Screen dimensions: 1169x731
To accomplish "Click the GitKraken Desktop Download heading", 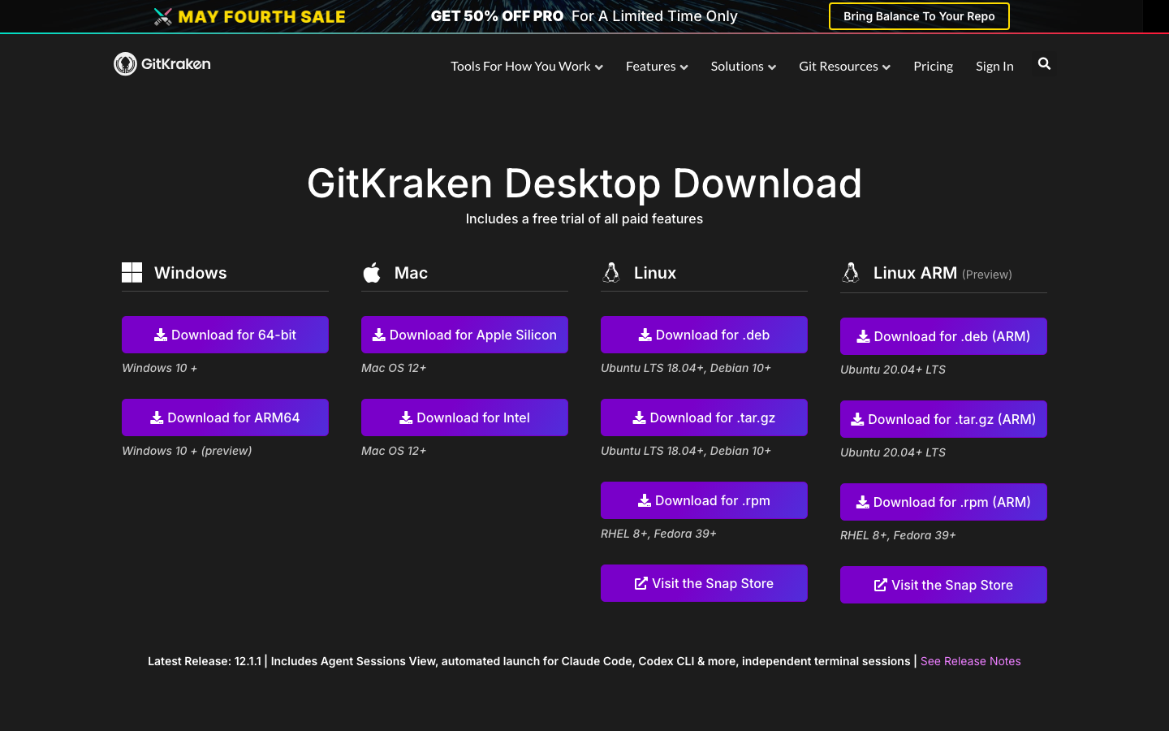I will tap(584, 184).
